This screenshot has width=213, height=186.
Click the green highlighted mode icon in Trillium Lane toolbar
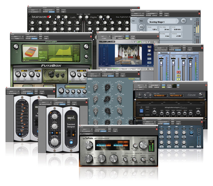139,42
